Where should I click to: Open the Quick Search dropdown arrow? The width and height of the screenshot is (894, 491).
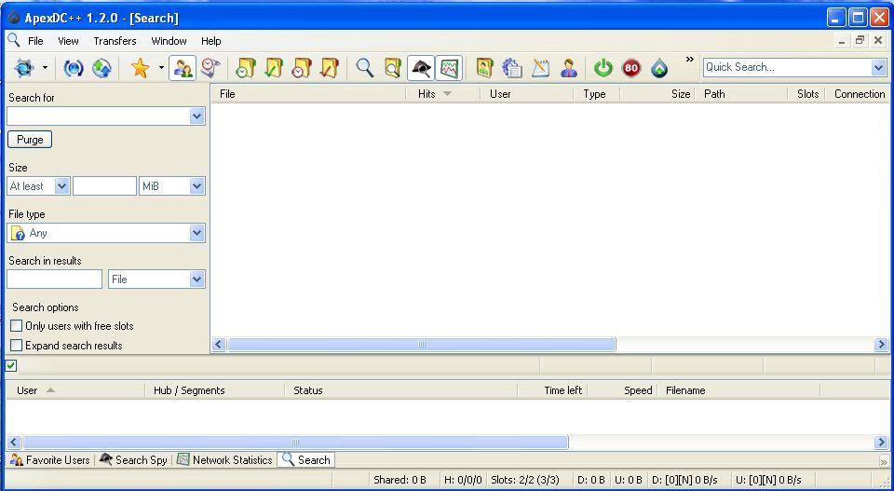click(x=878, y=67)
